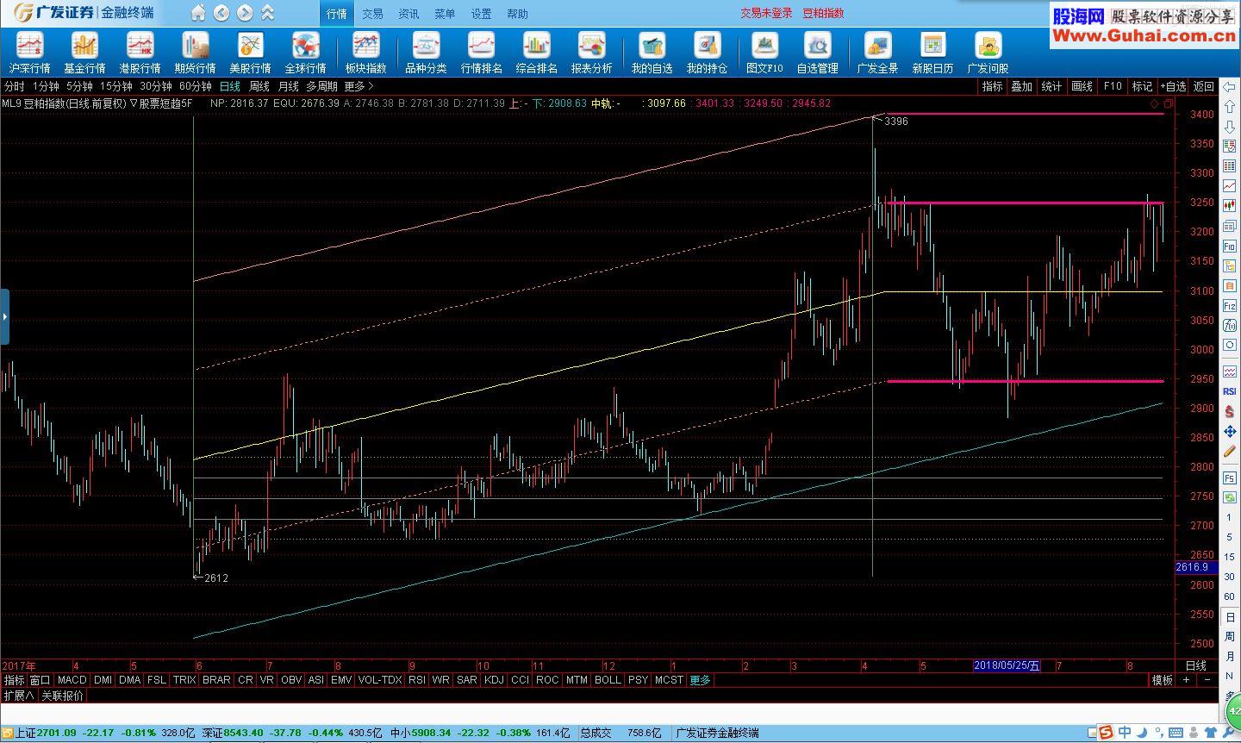Viewport: 1241px width, 743px height.
Task: Click the Sogou input method tray icon
Action: point(1106,733)
